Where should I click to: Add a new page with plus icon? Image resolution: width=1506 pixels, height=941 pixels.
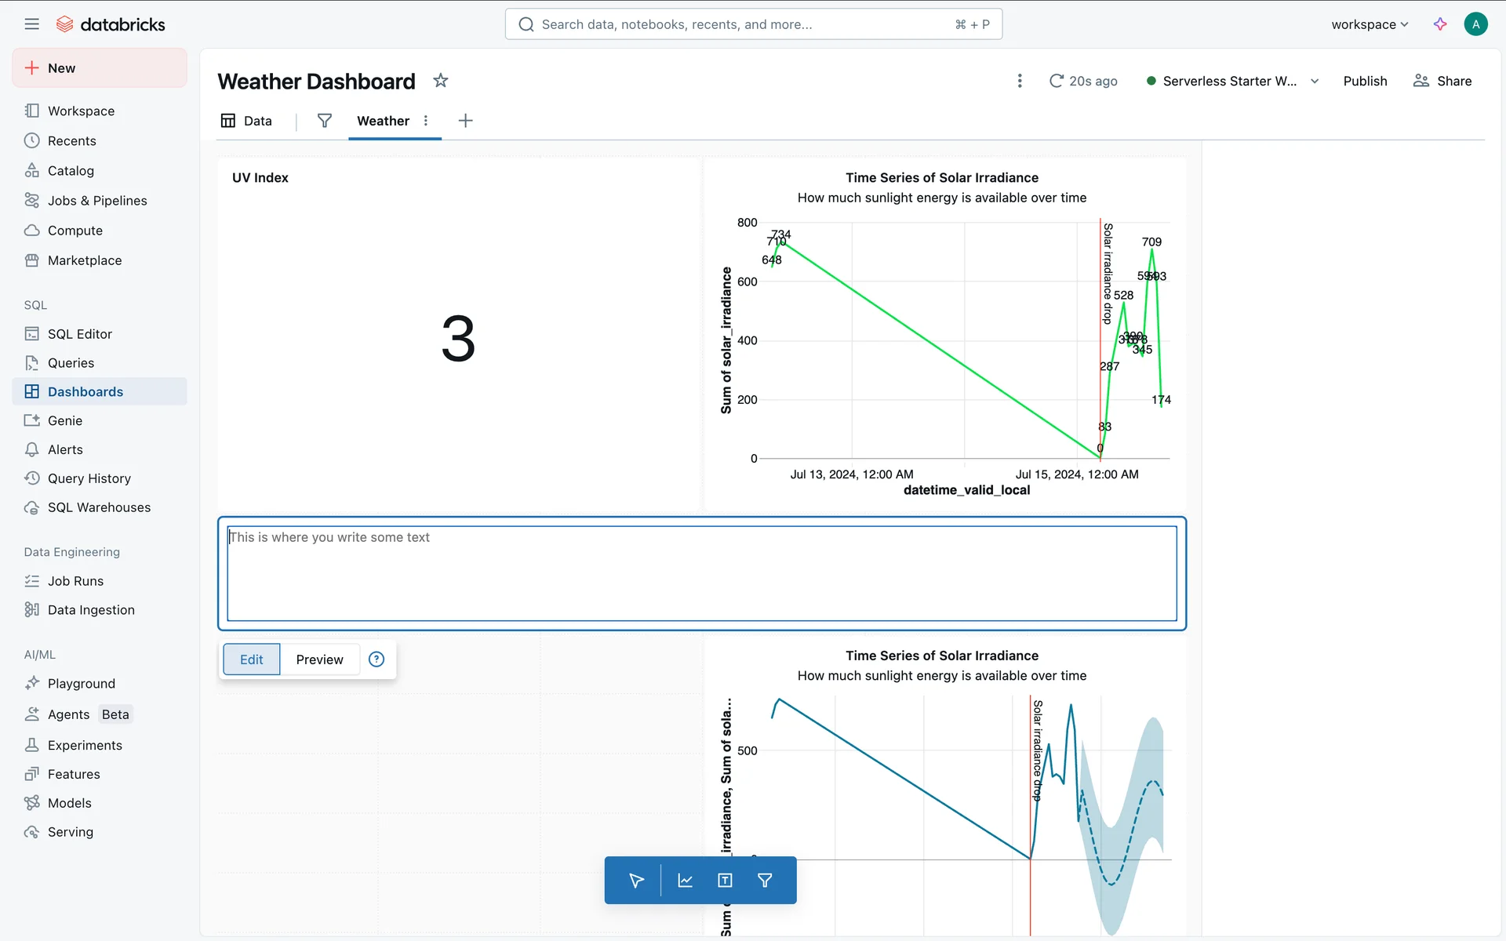point(465,121)
